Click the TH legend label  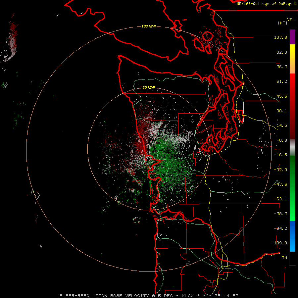284,258
